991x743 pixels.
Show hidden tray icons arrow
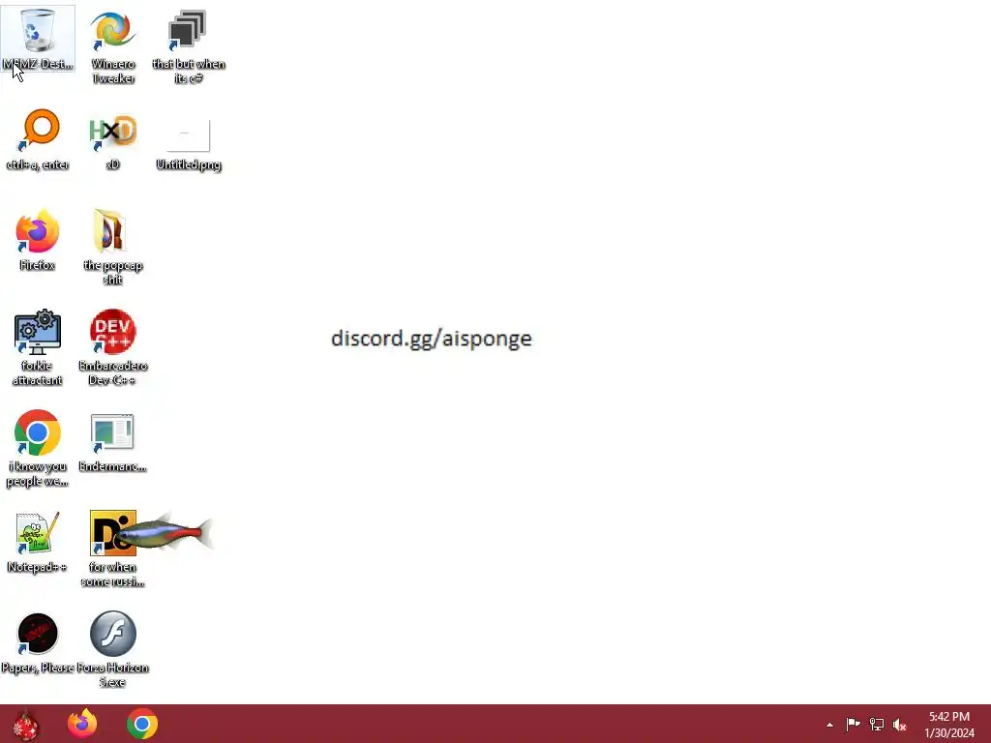pos(829,725)
